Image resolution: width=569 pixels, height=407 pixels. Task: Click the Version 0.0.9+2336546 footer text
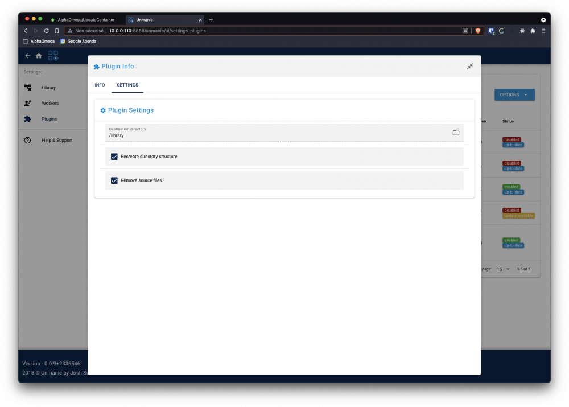tap(51, 363)
